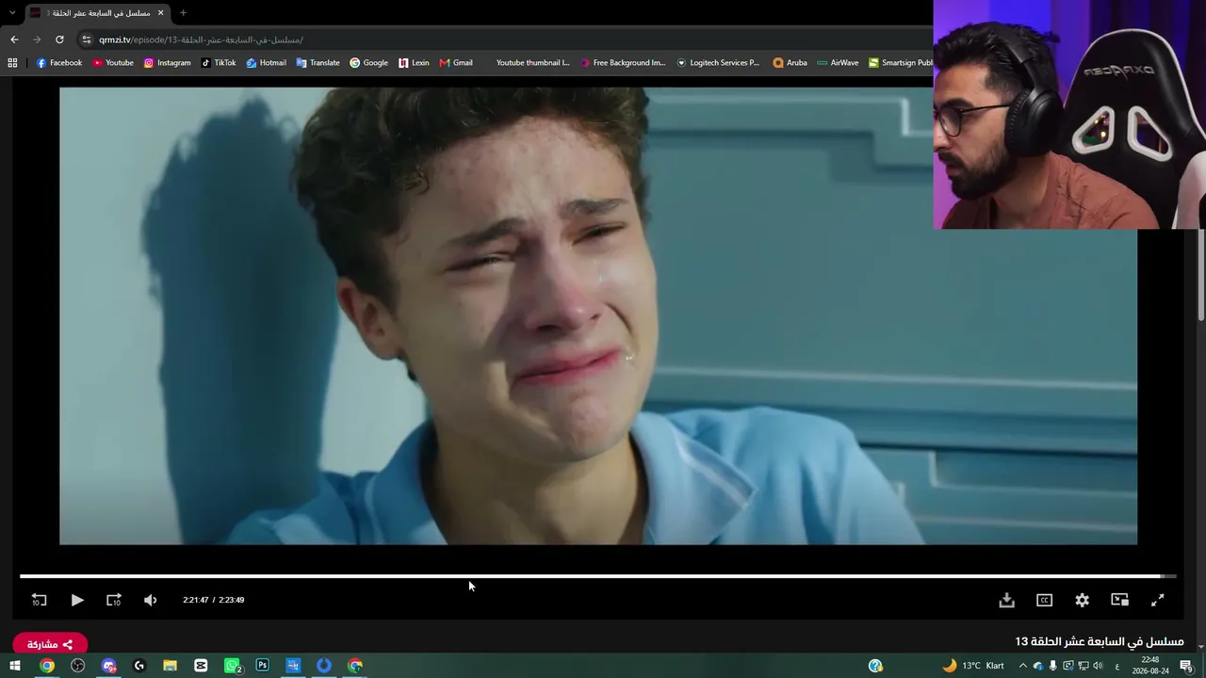Open the Google bookmark

coord(369,63)
